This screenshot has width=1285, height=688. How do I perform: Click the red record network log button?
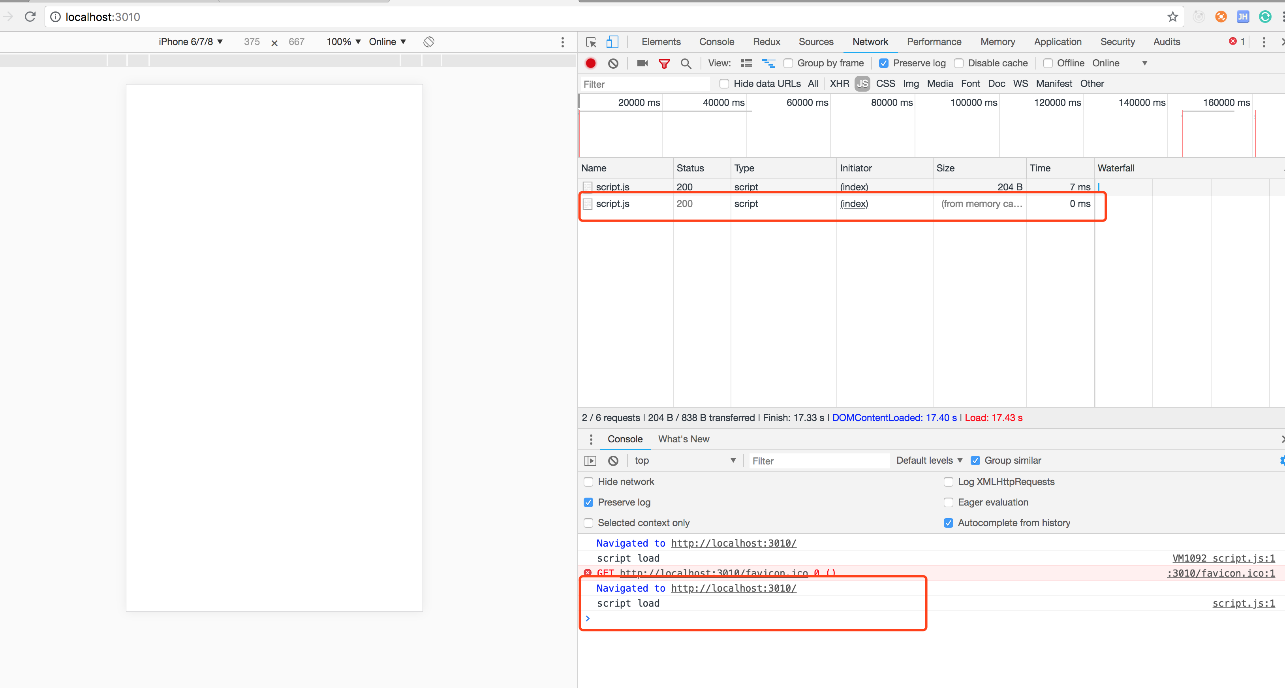[591, 63]
